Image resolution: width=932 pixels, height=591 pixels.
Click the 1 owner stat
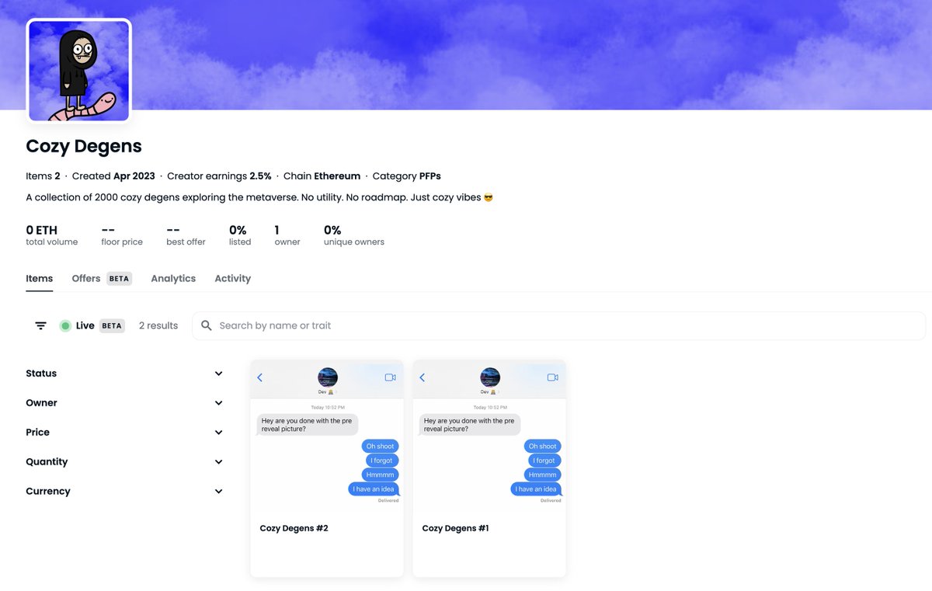coord(287,235)
